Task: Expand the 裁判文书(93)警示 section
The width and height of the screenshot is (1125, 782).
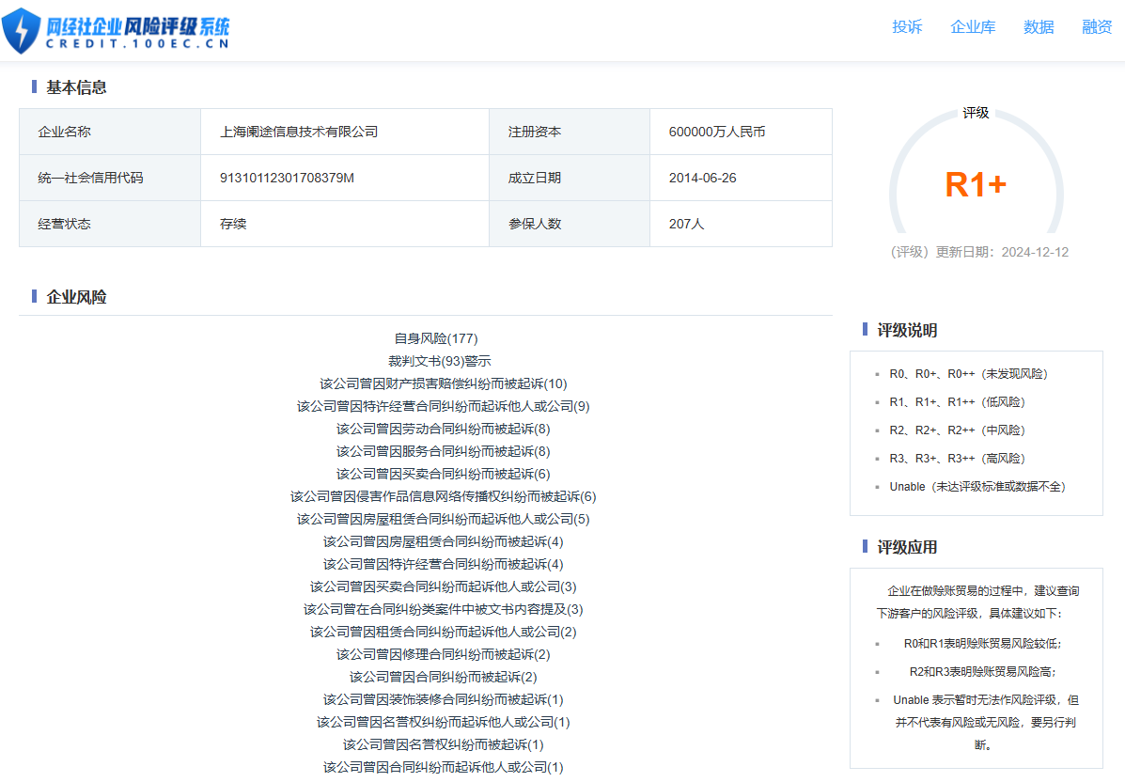Action: tap(439, 361)
